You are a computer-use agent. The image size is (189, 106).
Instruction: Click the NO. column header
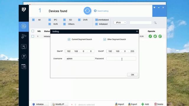pos(39,31)
